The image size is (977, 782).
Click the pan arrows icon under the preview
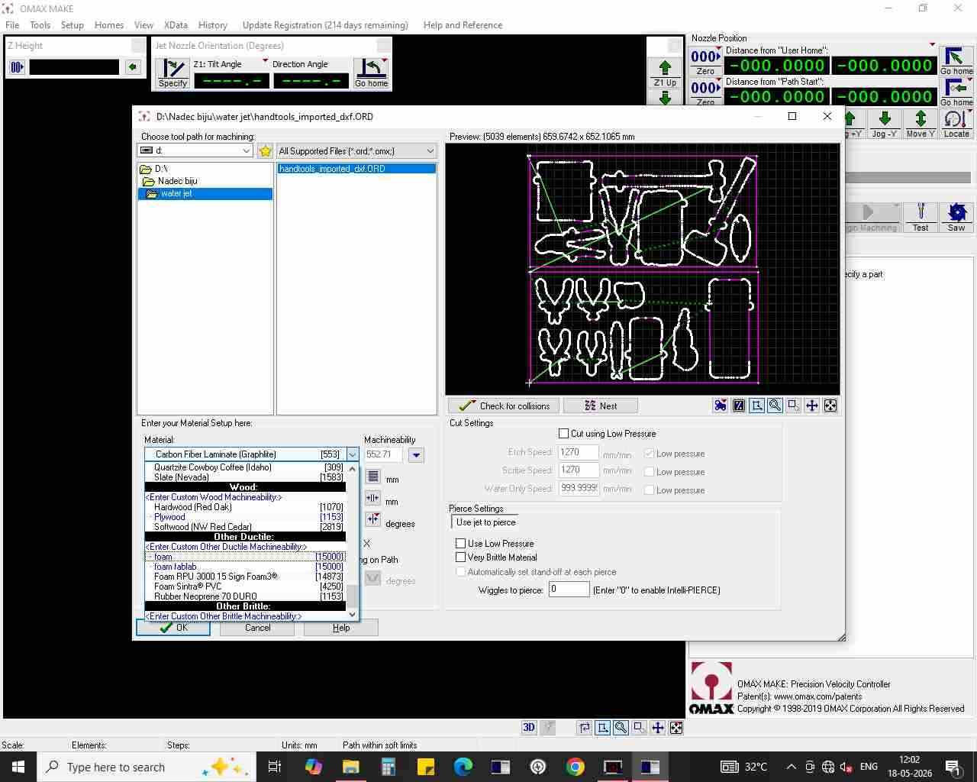coord(812,406)
